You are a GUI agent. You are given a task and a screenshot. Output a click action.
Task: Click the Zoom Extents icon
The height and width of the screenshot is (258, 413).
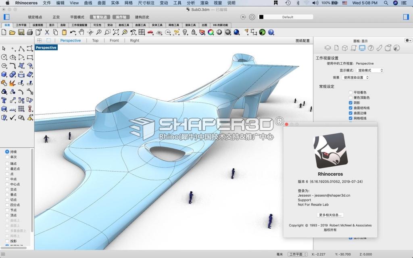point(116,32)
